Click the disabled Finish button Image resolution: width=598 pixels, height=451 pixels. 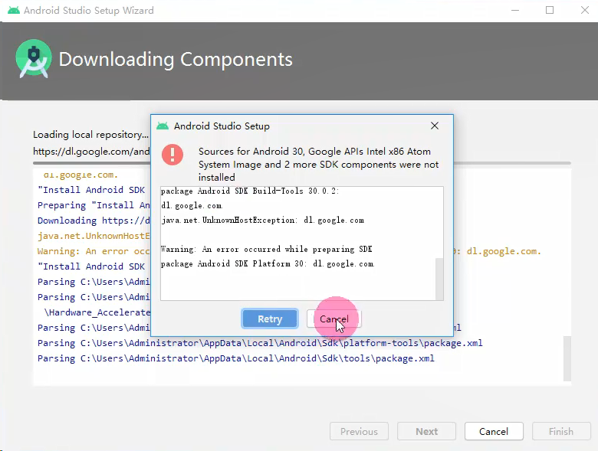click(x=561, y=431)
